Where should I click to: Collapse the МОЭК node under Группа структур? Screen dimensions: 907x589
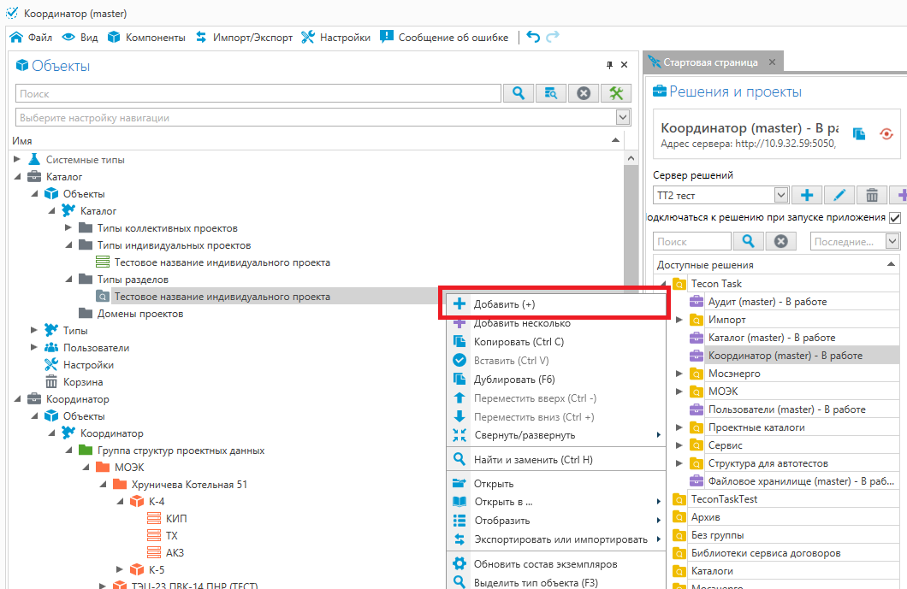86,468
